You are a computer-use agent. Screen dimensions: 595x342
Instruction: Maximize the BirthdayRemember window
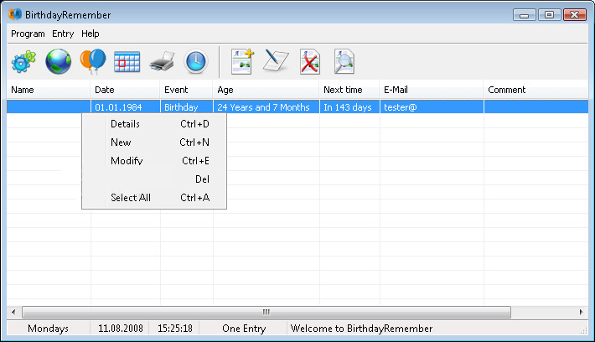click(549, 15)
